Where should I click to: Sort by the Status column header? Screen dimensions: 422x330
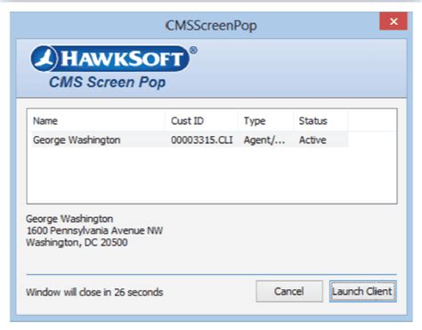(321, 121)
